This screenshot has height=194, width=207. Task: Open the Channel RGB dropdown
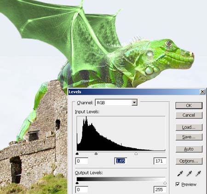tap(116, 103)
